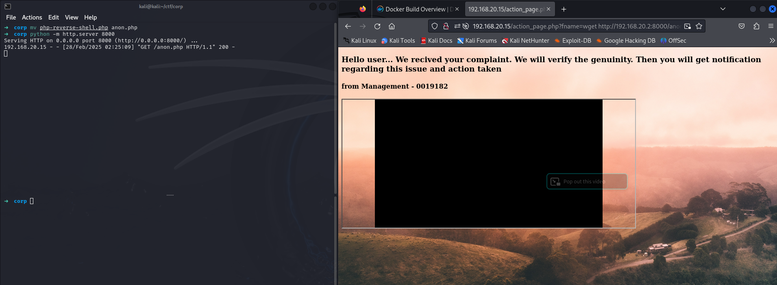Viewport: 777px width, 285px height.
Task: Open Kali NetHunter bookmark
Action: [525, 41]
